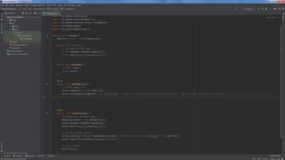Image resolution: width=285 pixels, height=160 pixels.
Task: Click the window-shaped icon left of Search Everywhere
Action: coord(280,9)
